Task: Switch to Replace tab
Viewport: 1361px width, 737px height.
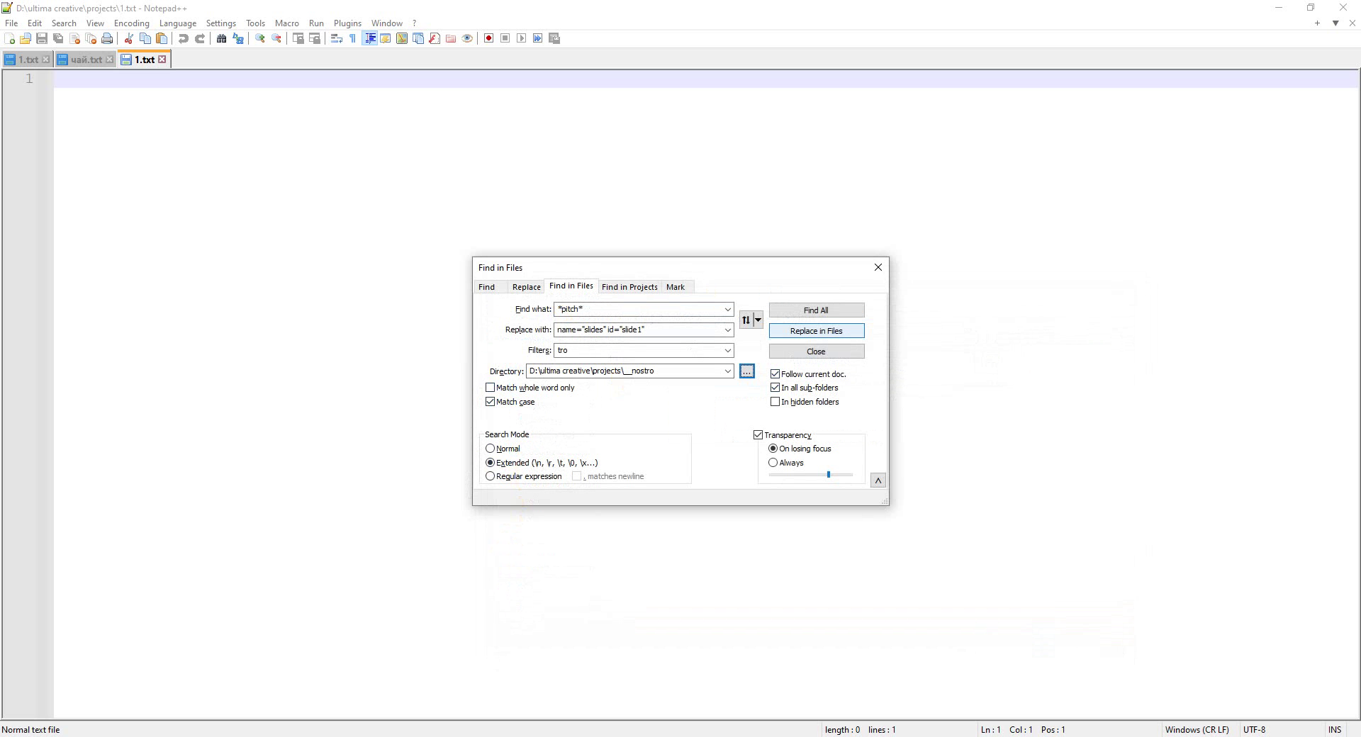Action: pos(527,287)
